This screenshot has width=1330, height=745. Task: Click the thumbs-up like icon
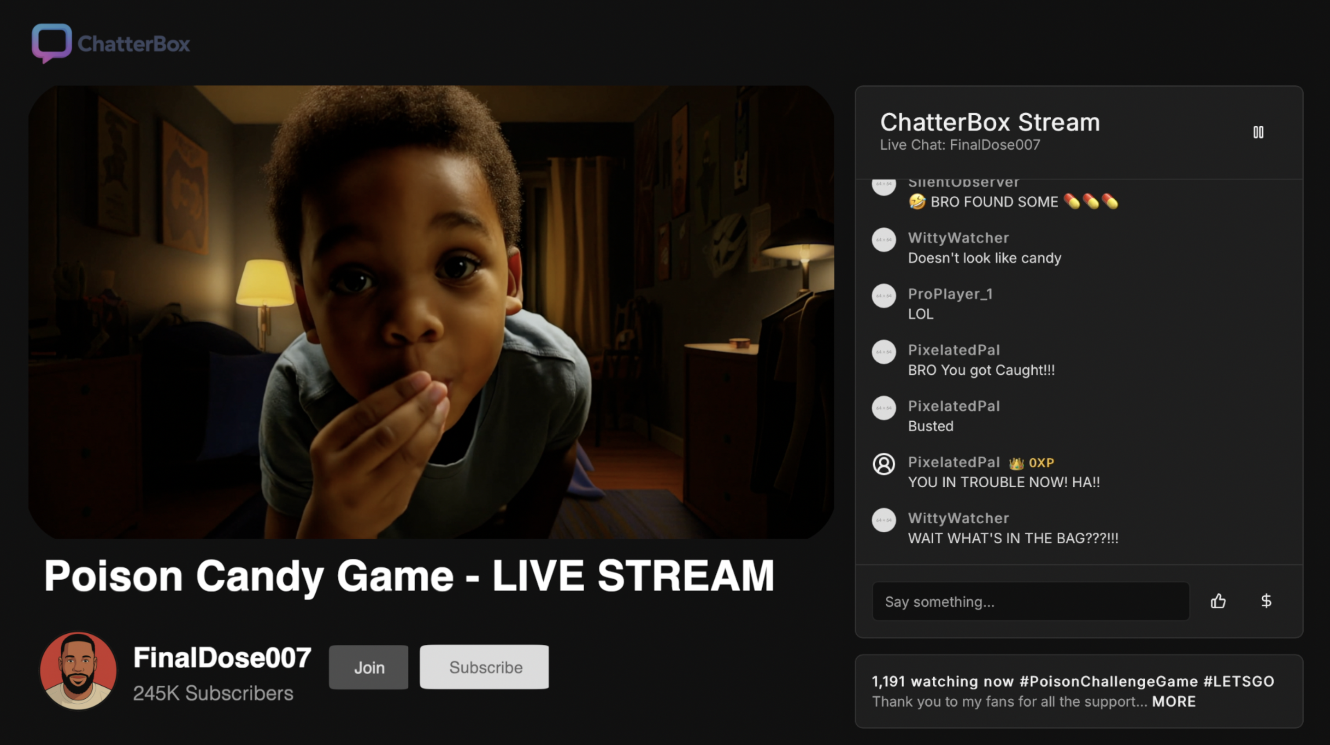pyautogui.click(x=1218, y=601)
